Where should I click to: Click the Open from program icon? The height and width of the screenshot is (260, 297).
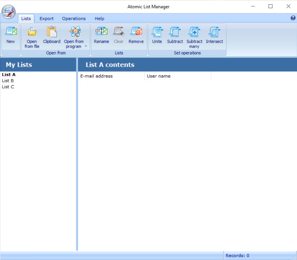coord(75,32)
